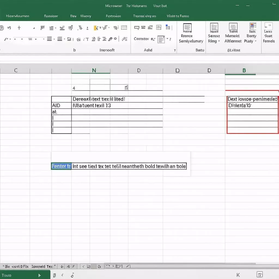
Task: Open the borders grid icon in the ribbon
Action: pos(124,27)
